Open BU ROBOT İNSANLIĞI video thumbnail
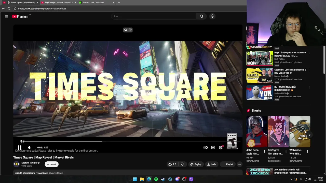This screenshot has height=183, width=326. (260, 93)
